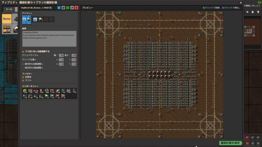Click the None tool in map editor
Image resolution: width=262 pixels, height=147 pixels.
point(7,19)
